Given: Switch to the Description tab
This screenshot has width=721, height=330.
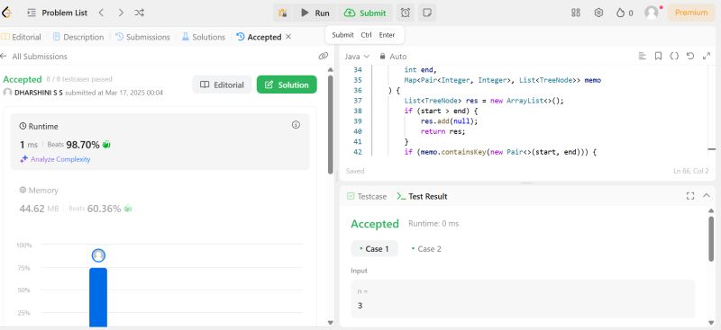Looking at the screenshot, I should (x=78, y=37).
